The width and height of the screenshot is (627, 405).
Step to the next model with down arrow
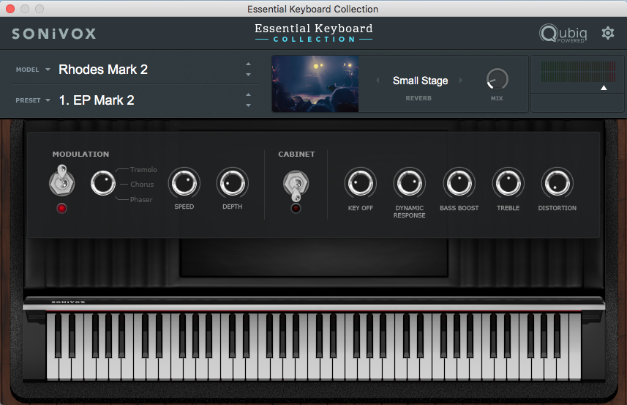(248, 75)
